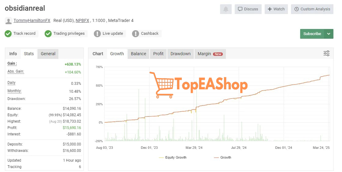Click the Cashback exclamation icon
The image size is (342, 172).
[135, 34]
